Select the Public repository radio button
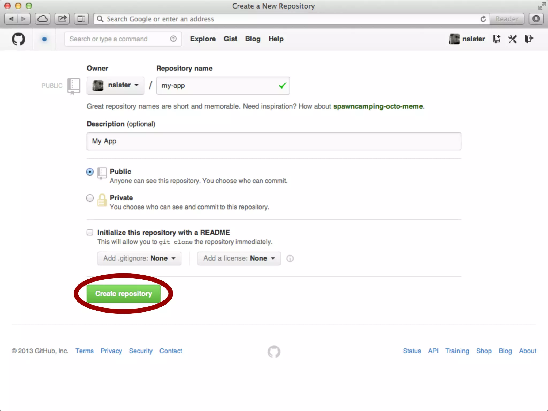The height and width of the screenshot is (411, 548). coord(90,172)
